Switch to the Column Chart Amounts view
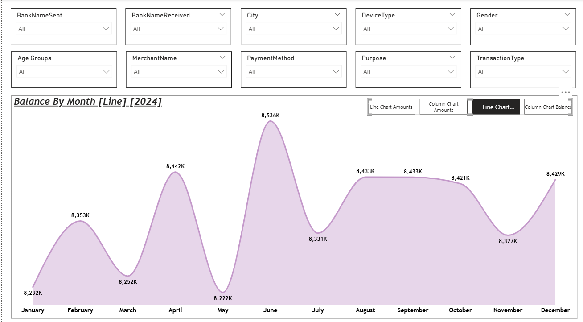 click(x=443, y=107)
